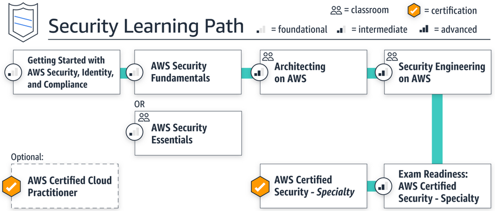Click certification badge on Certified Security Specialty card
The image size is (495, 211).
tap(260, 186)
